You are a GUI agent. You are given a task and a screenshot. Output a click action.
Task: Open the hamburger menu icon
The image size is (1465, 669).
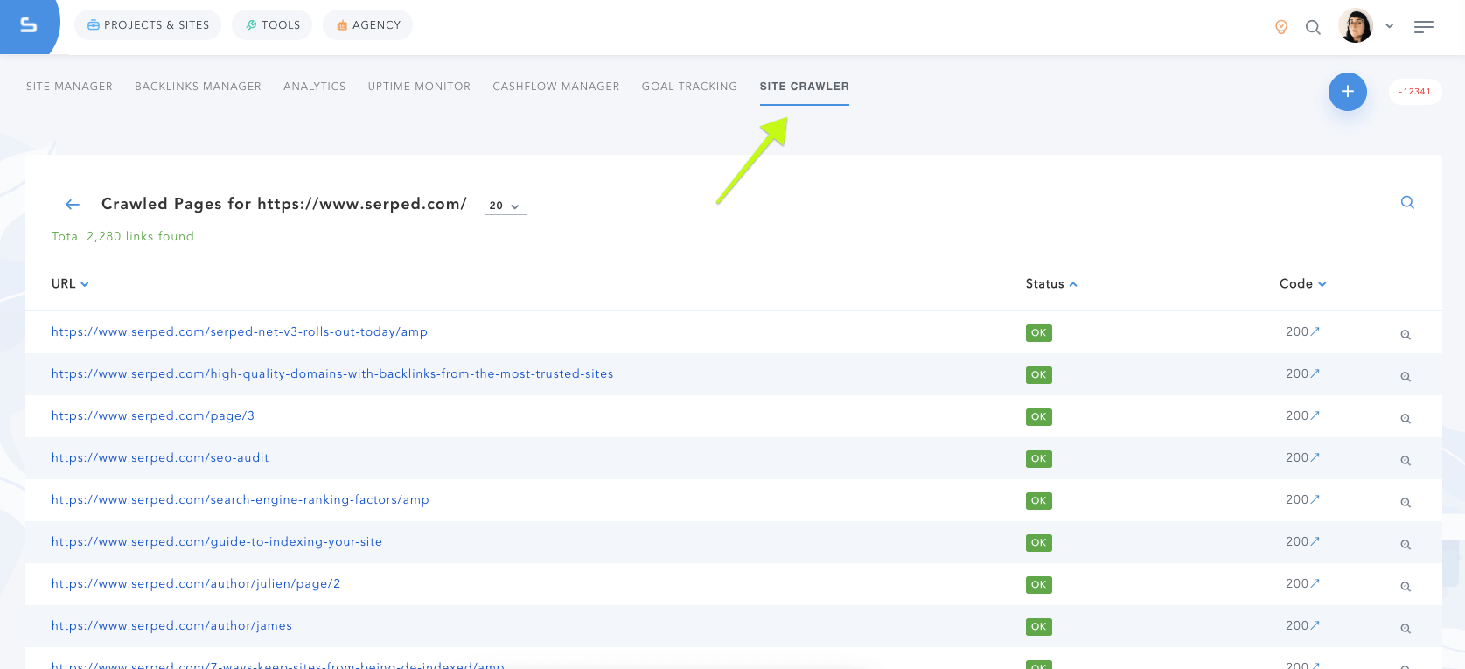1424,27
